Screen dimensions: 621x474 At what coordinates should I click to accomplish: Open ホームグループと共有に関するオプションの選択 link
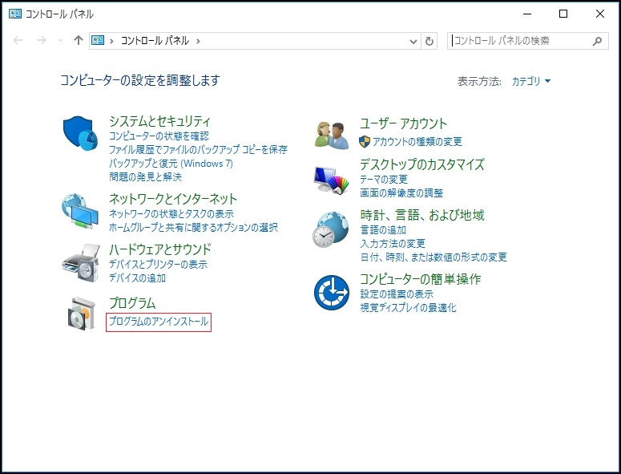pyautogui.click(x=193, y=227)
